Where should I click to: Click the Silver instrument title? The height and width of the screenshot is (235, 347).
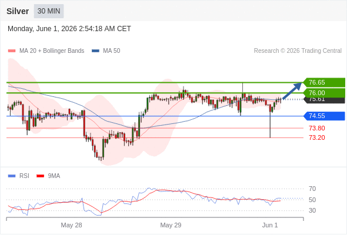(18, 11)
